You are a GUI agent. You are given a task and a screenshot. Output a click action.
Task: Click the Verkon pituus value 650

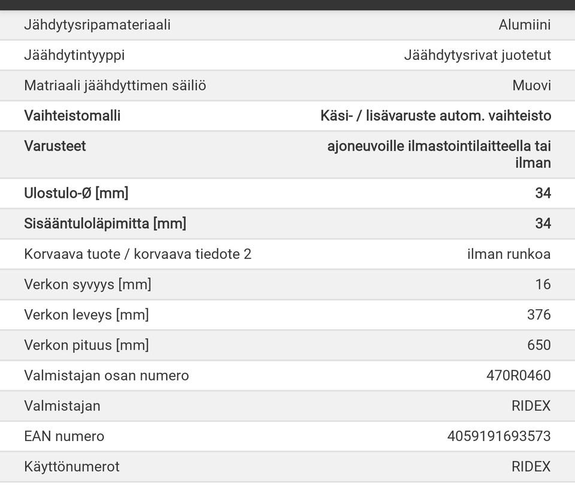click(539, 345)
